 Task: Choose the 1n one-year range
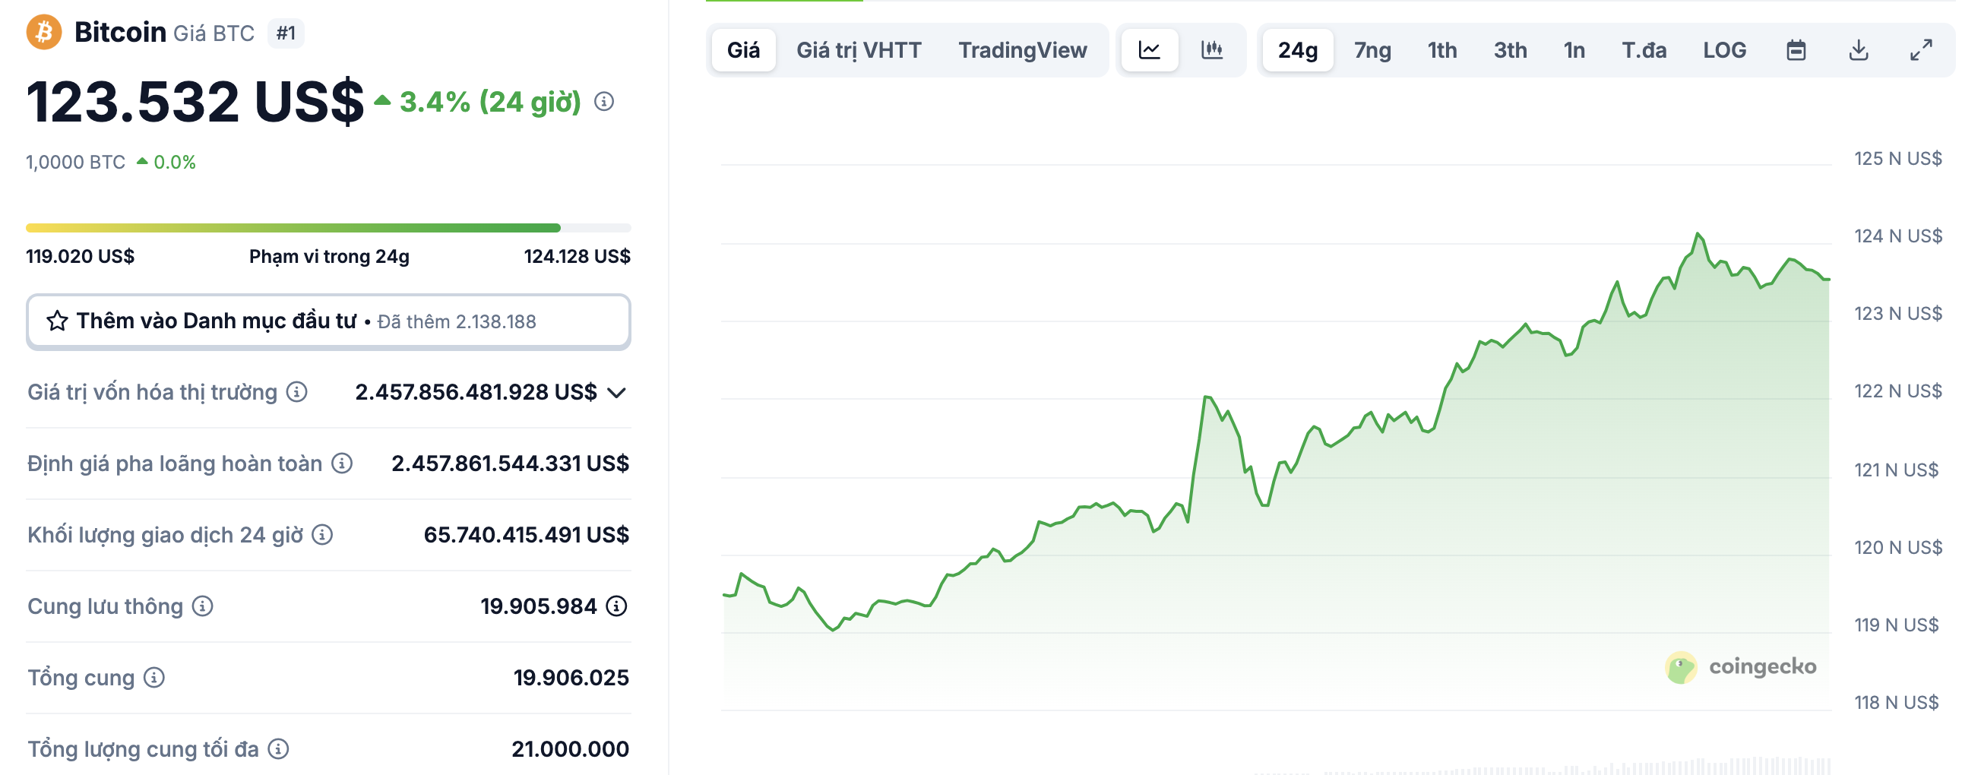point(1574,50)
